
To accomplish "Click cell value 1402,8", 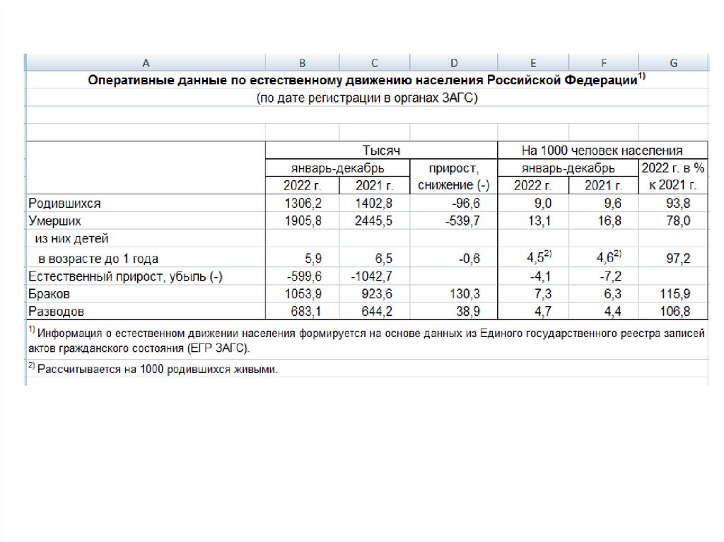I will click(x=373, y=203).
